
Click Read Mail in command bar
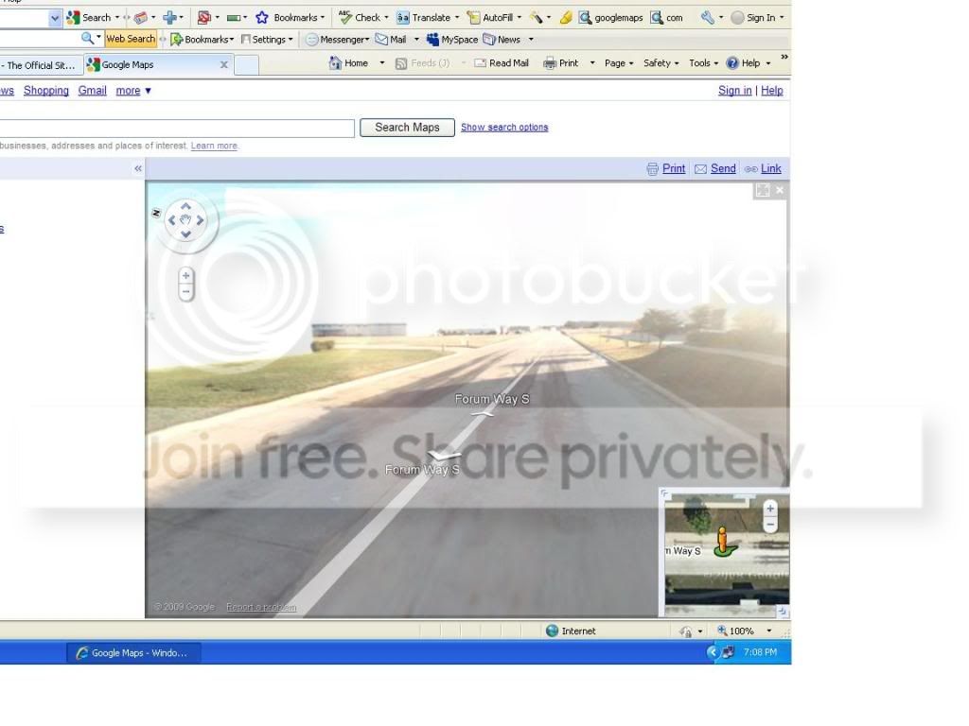(502, 63)
